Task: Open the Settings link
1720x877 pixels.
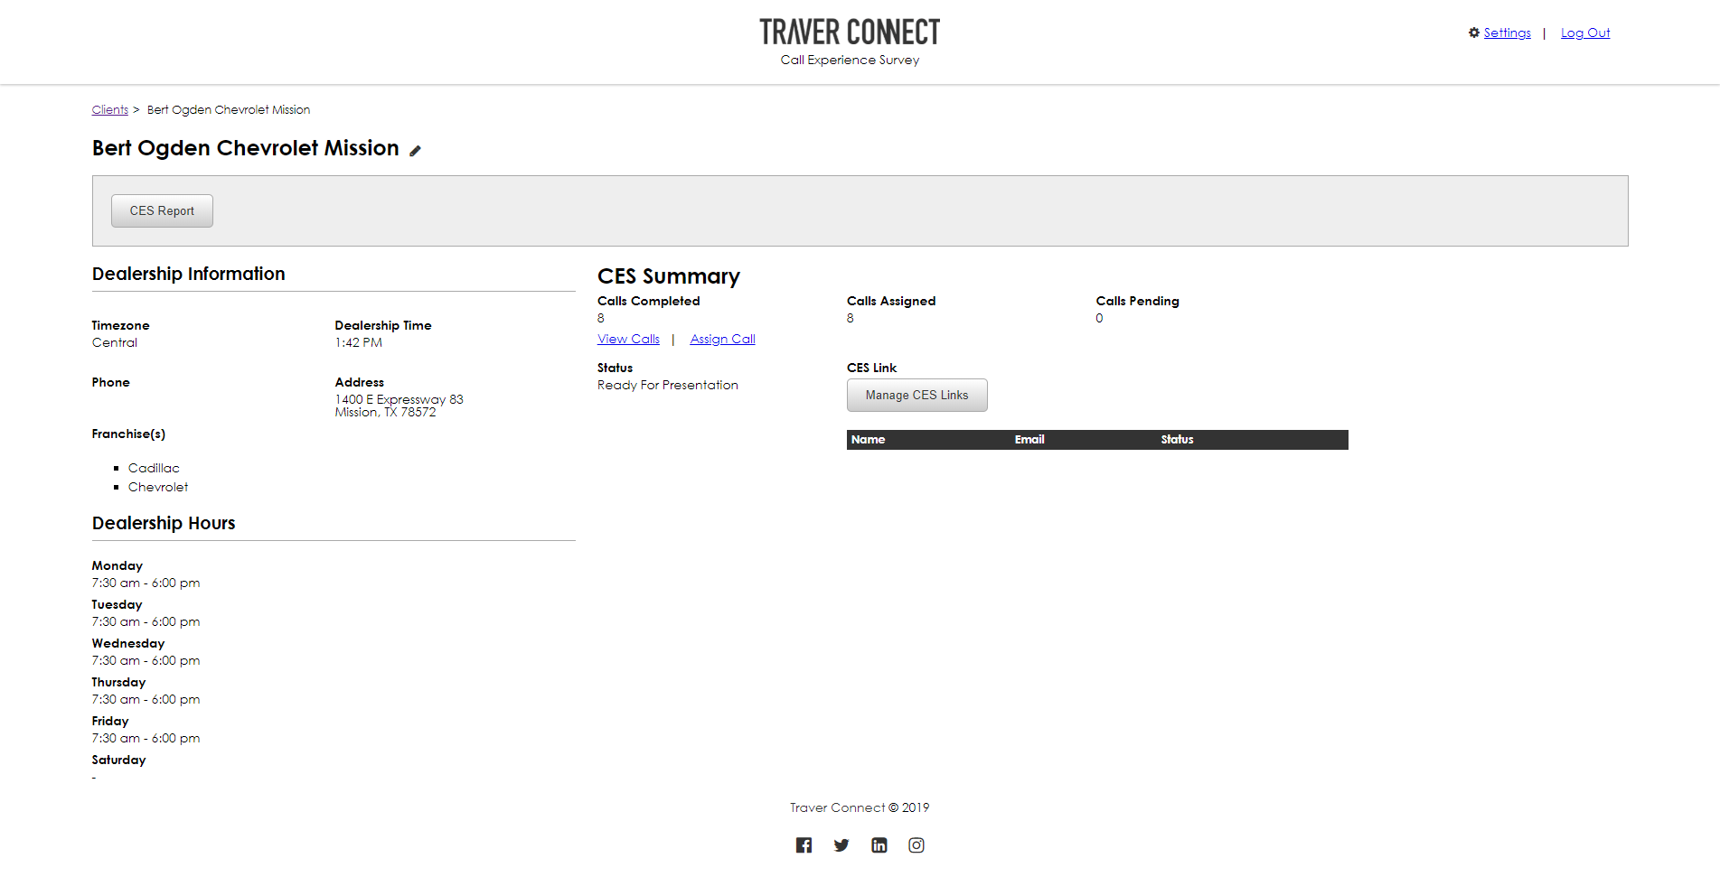Action: pyautogui.click(x=1507, y=33)
